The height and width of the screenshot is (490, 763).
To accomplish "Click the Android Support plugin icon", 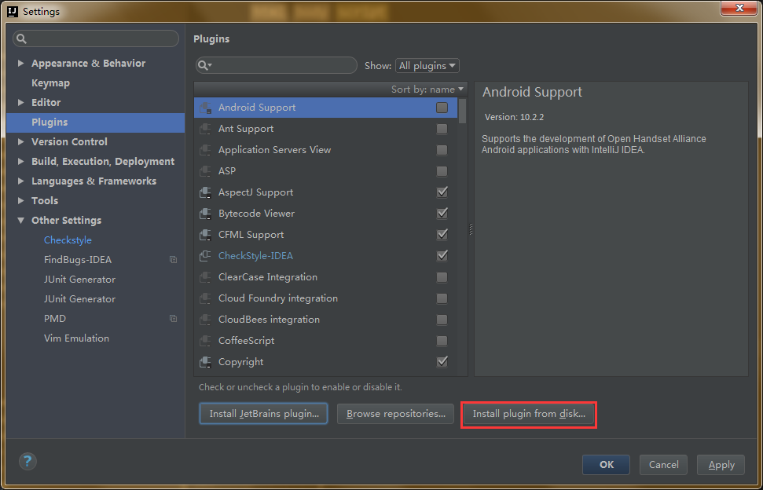I will [206, 107].
